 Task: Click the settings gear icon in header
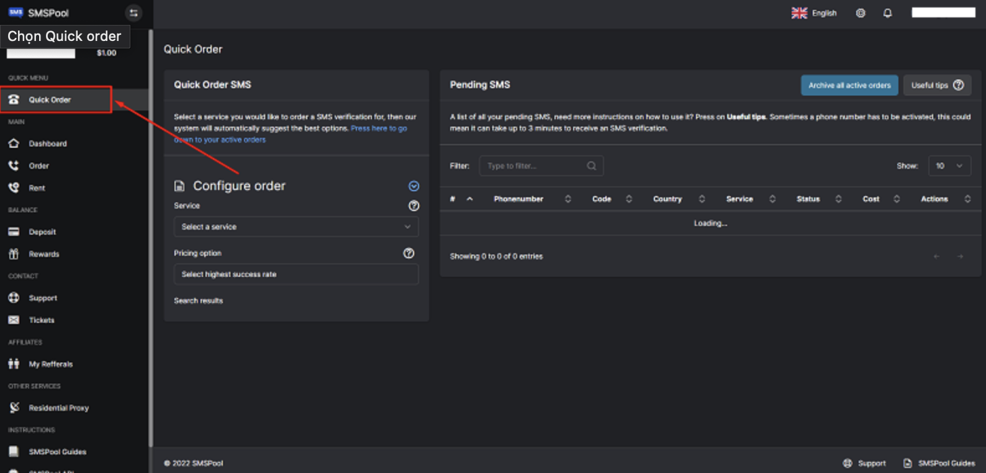click(860, 13)
